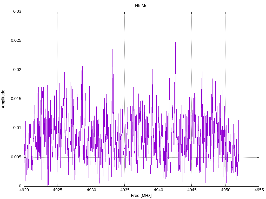The width and height of the screenshot is (266, 199).
Task: Click the x-axis tick label "4950"
Action: tap(225, 190)
